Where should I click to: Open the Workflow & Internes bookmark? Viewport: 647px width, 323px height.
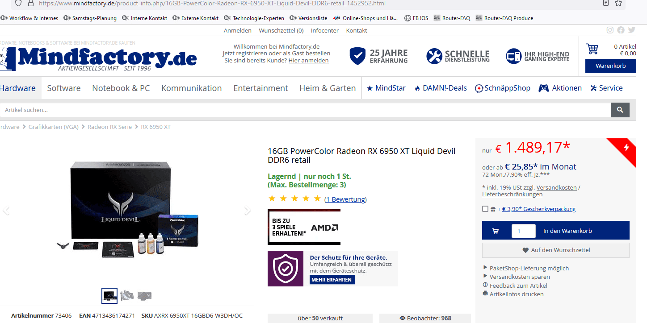click(x=29, y=18)
